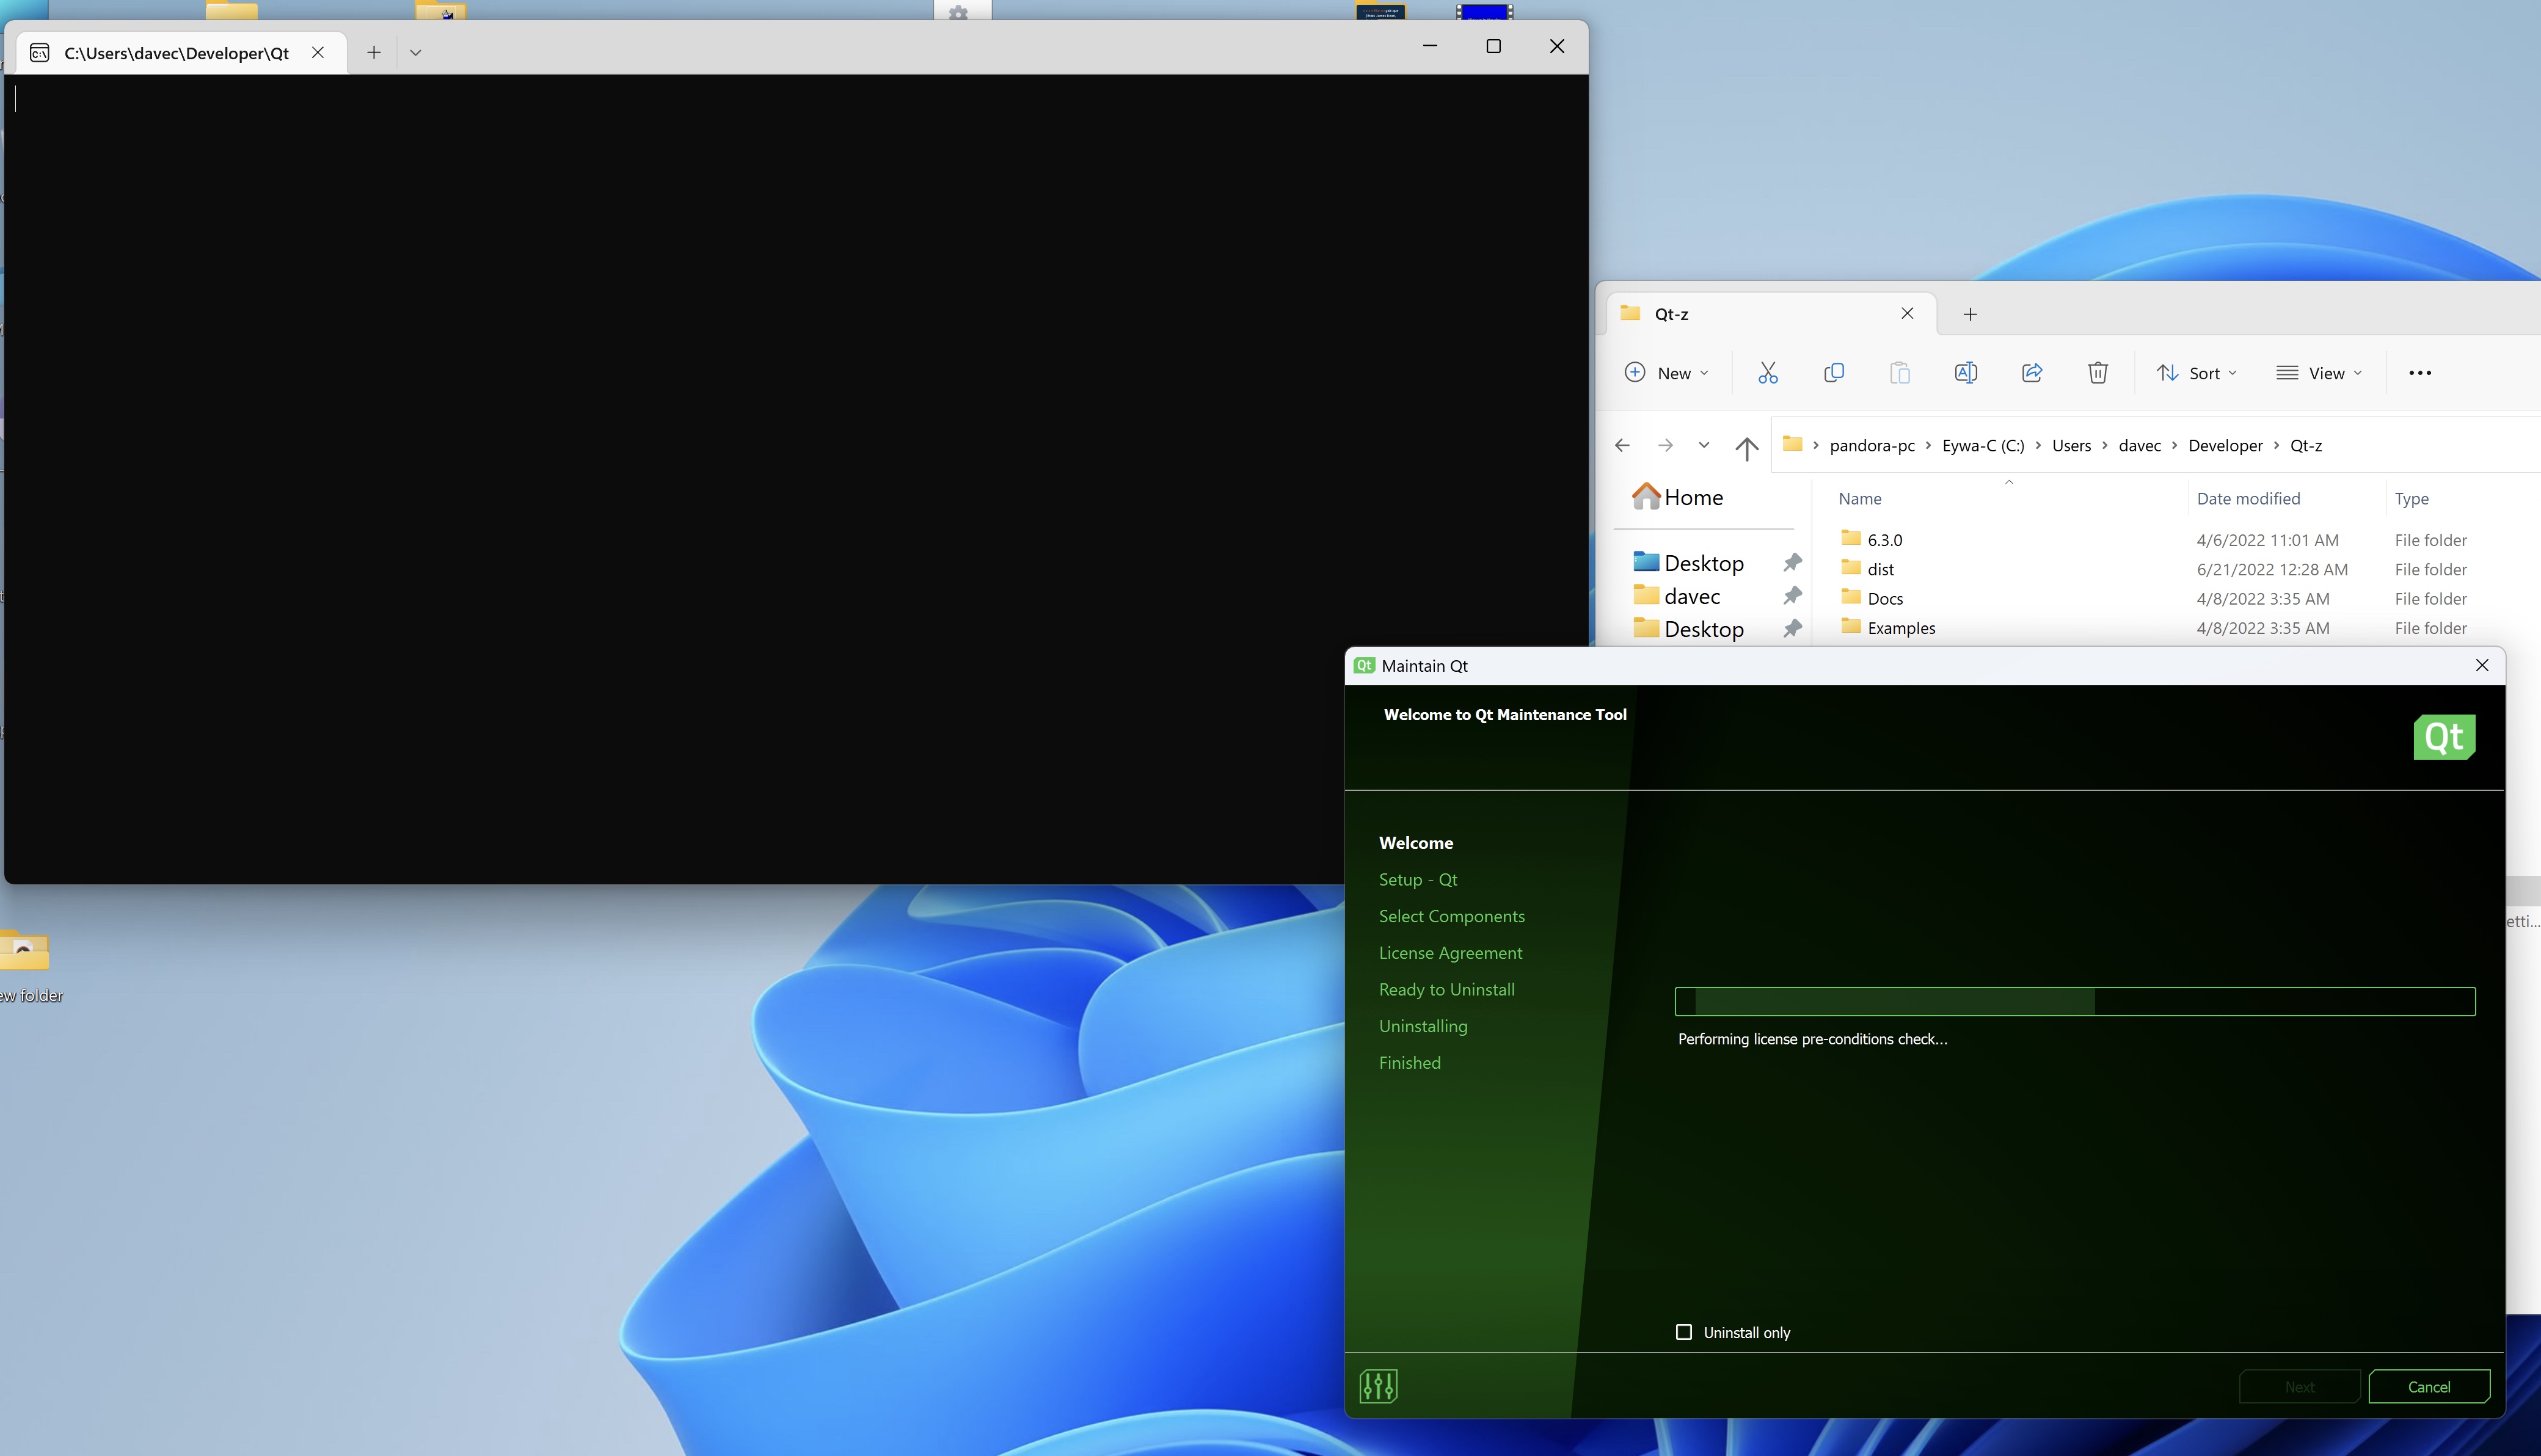Enable the Uninstall only checkbox

click(1684, 1332)
